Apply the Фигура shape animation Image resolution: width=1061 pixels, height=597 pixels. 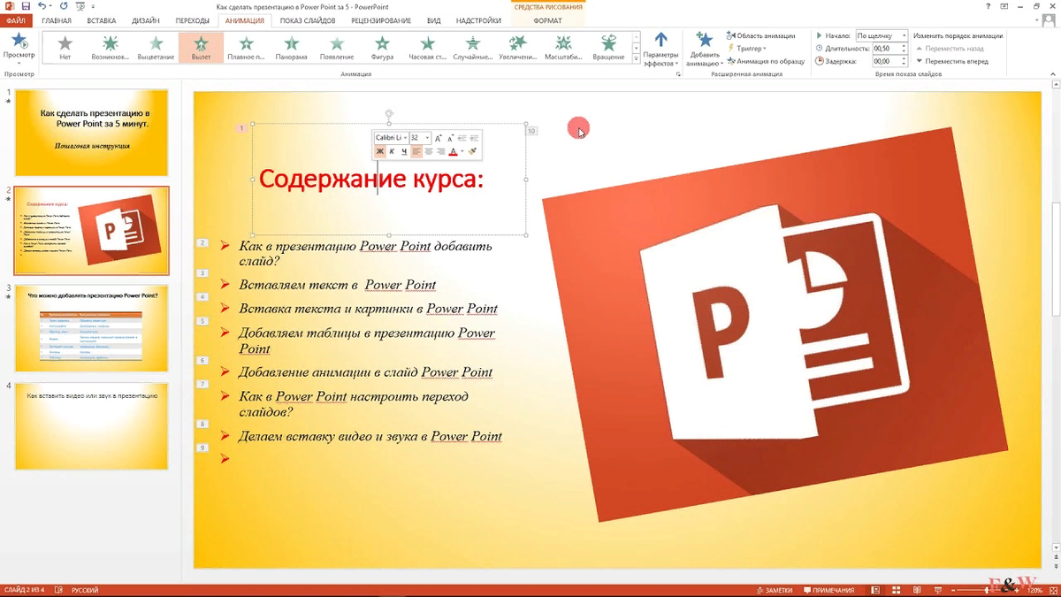point(382,47)
